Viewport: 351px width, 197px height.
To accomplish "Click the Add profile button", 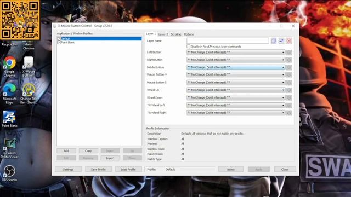I will coord(66,151).
